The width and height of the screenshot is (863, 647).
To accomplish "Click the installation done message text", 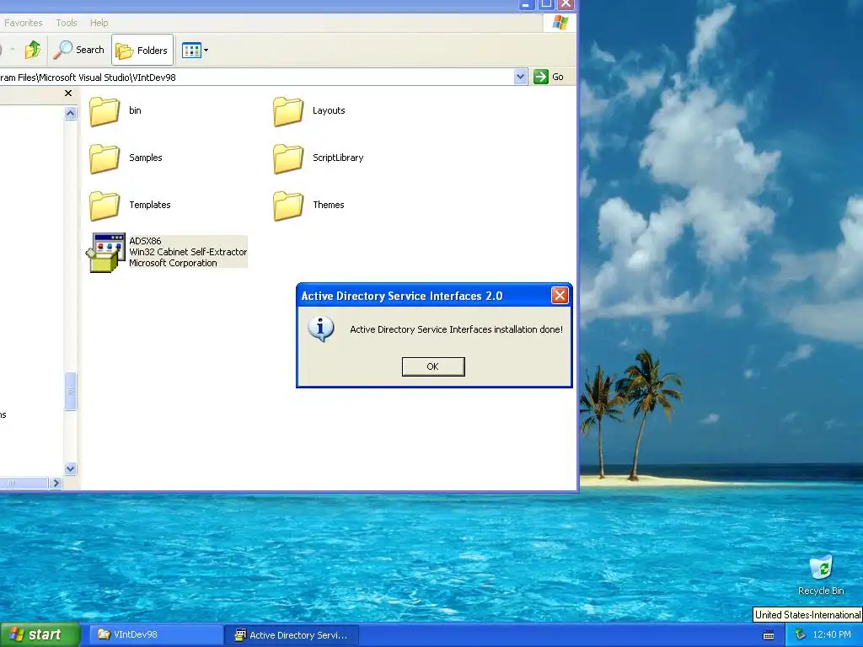I will (456, 329).
